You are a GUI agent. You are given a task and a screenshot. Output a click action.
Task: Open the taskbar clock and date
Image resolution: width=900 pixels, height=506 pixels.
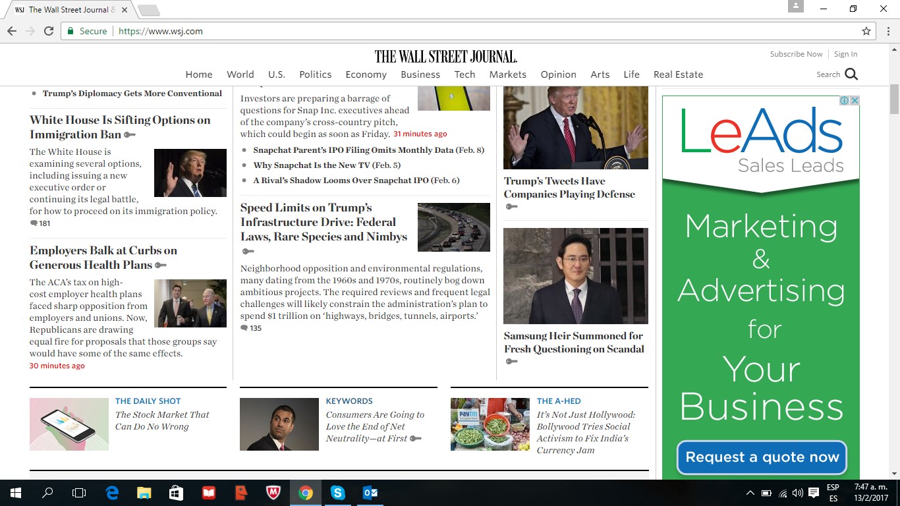(x=871, y=493)
